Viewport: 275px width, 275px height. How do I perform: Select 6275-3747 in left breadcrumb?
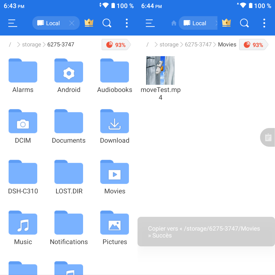click(61, 45)
